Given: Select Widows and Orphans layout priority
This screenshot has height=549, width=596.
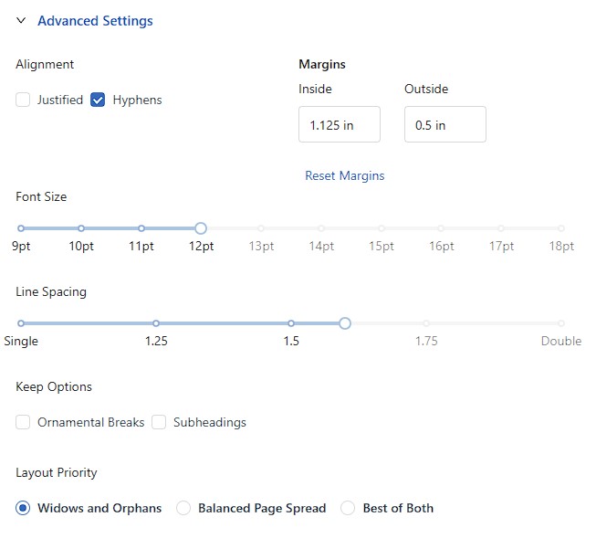Looking at the screenshot, I should point(23,508).
